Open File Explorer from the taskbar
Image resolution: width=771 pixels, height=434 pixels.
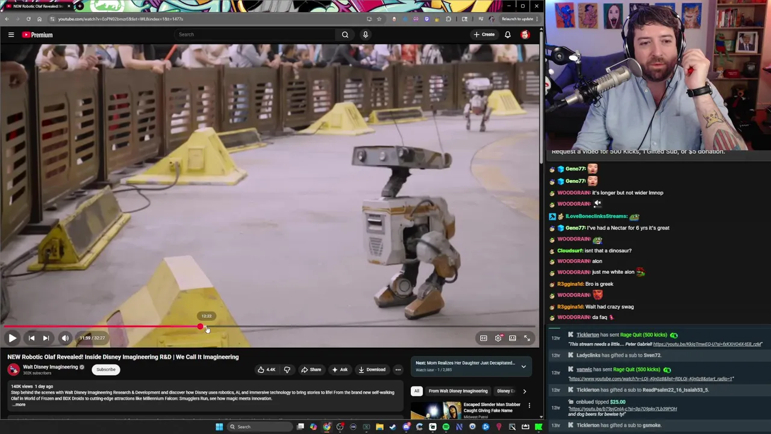click(379, 427)
